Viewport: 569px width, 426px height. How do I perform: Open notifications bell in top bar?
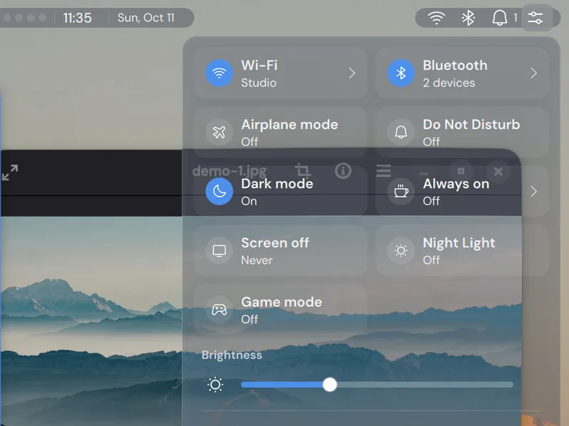coord(499,17)
